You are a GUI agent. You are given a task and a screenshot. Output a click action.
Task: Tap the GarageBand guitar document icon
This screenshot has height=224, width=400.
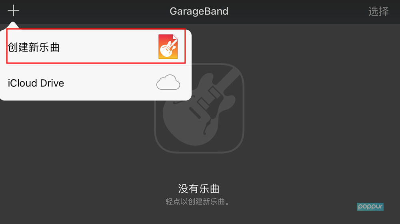click(168, 47)
